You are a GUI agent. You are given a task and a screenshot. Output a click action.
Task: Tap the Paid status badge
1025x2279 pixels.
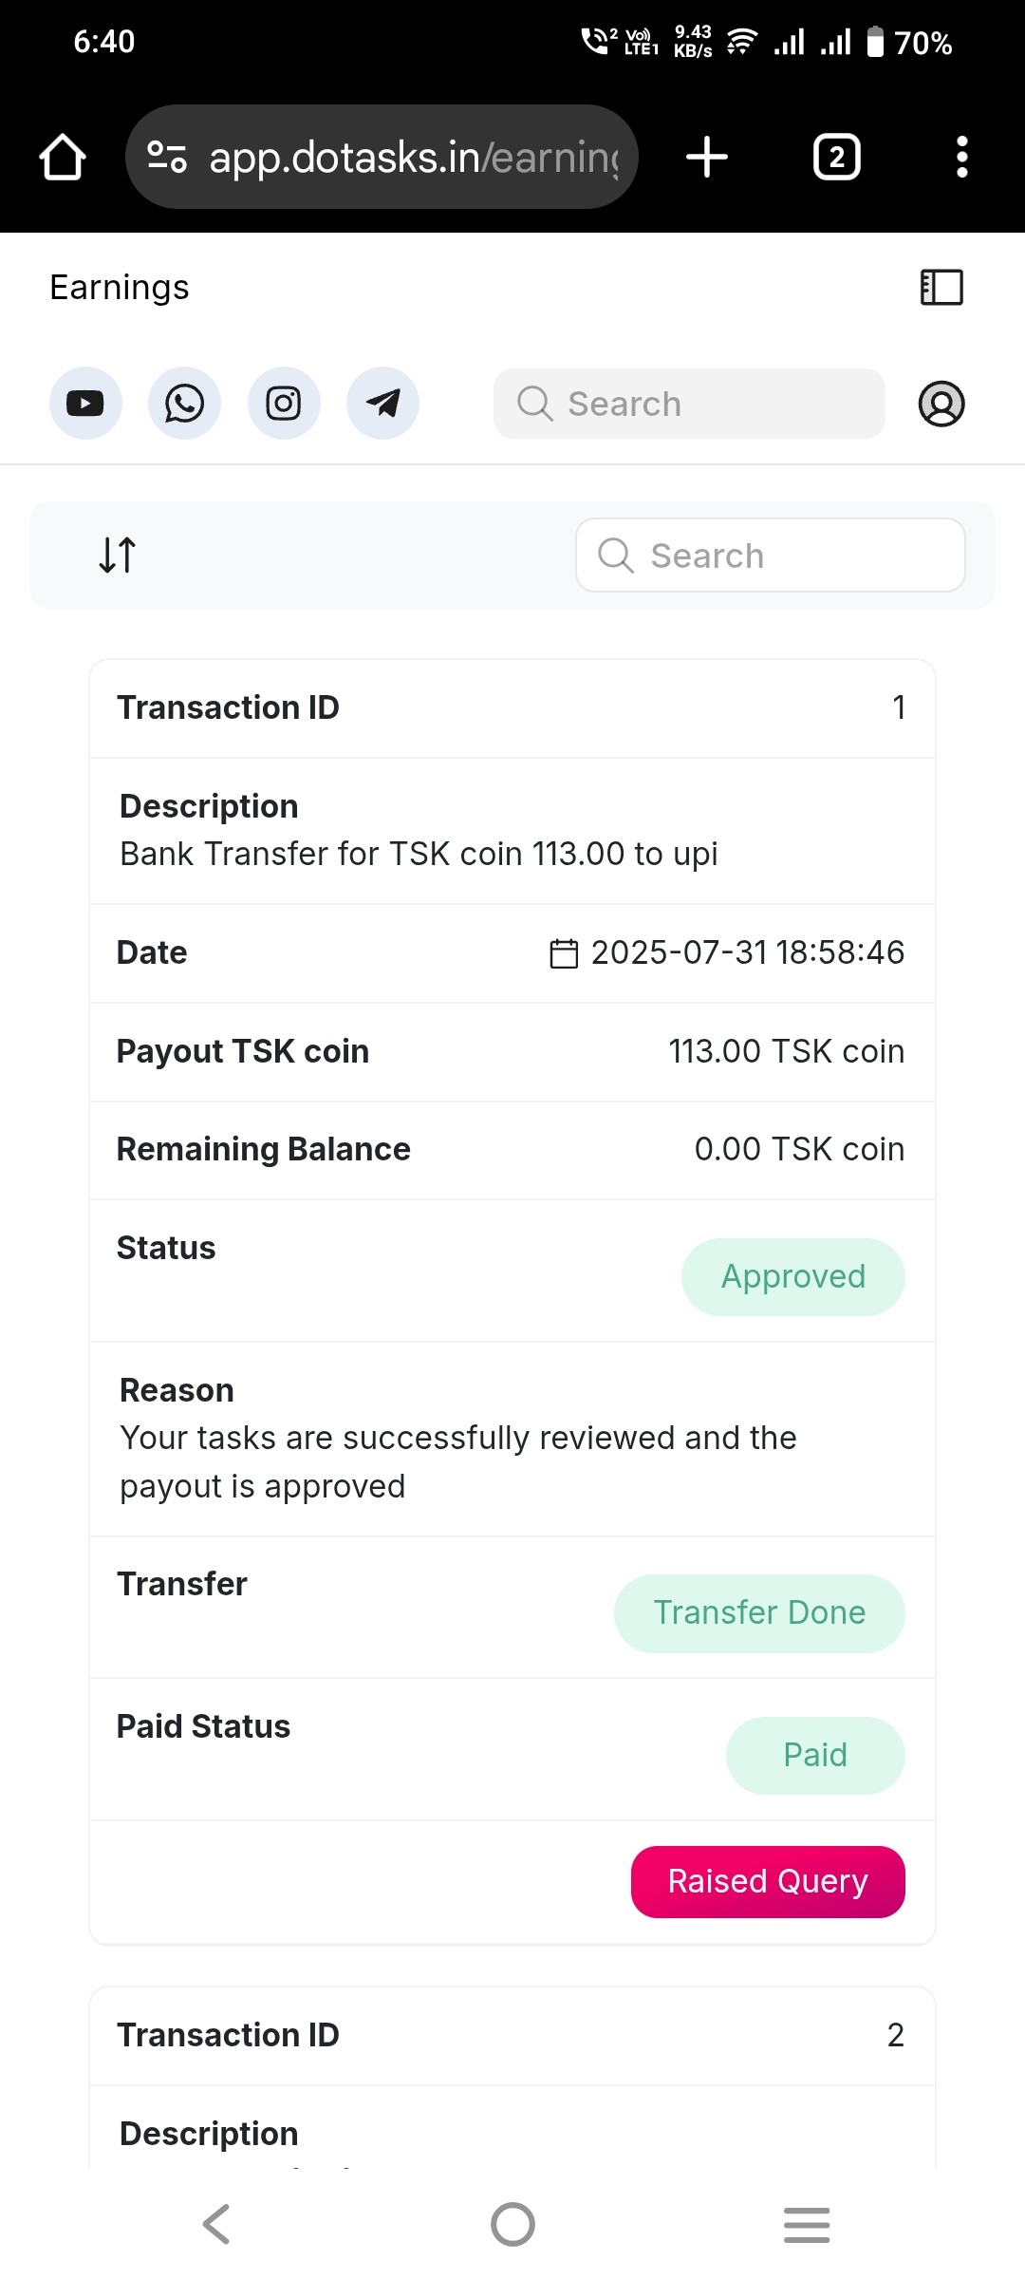pyautogui.click(x=814, y=1755)
